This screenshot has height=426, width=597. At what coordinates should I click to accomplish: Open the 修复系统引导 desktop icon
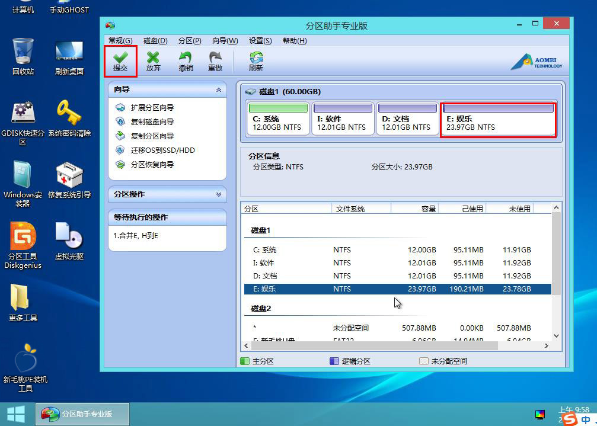pyautogui.click(x=69, y=180)
